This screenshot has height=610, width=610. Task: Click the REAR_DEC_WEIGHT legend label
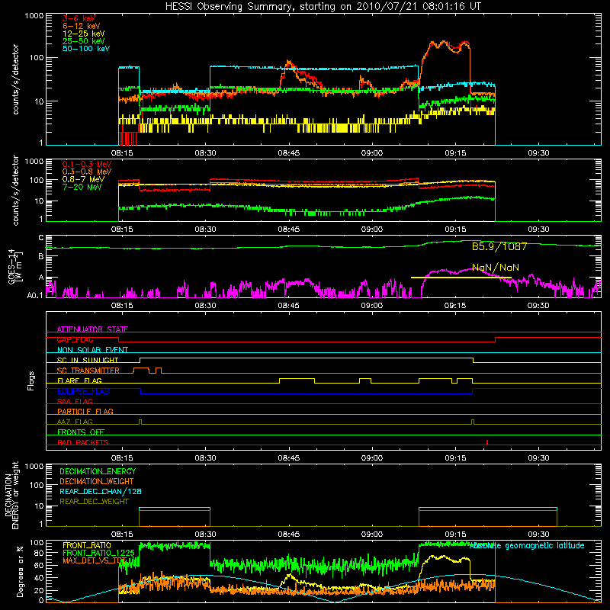tap(94, 502)
